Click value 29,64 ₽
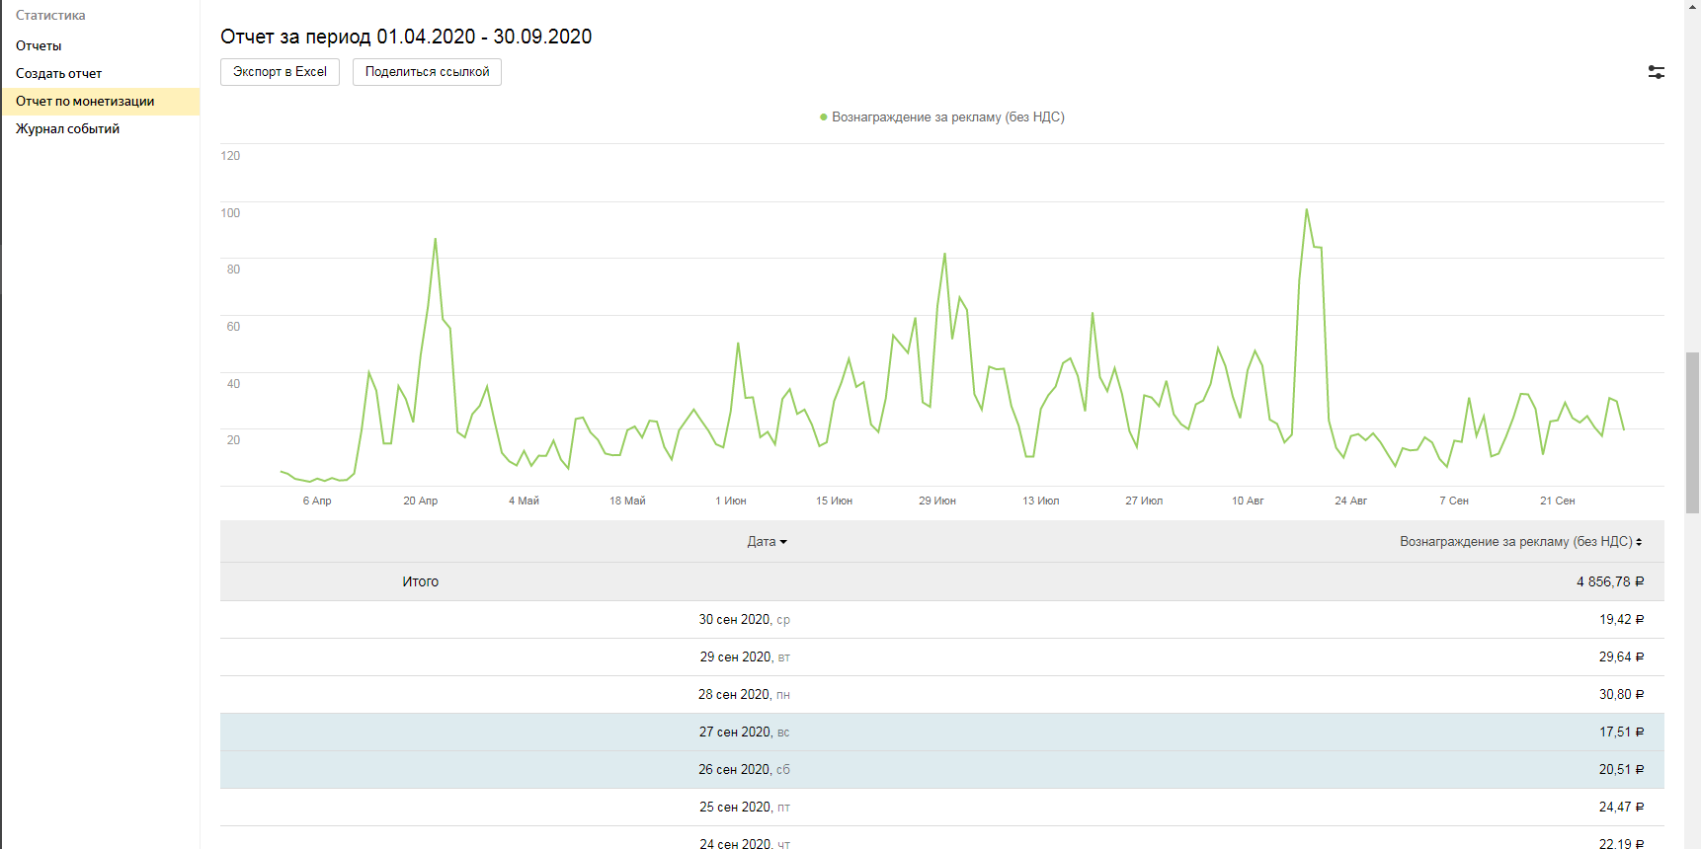Viewport: 1701px width, 849px height. coord(1622,657)
